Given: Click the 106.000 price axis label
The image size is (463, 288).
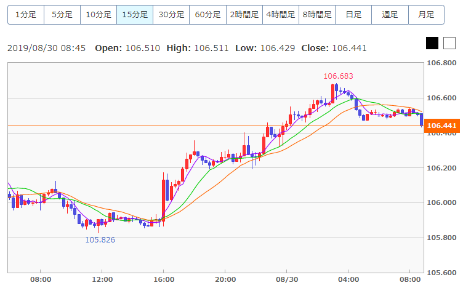Looking at the screenshot, I should pos(441,202).
